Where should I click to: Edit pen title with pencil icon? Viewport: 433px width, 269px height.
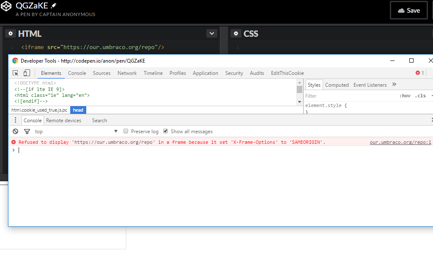pyautogui.click(x=54, y=5)
